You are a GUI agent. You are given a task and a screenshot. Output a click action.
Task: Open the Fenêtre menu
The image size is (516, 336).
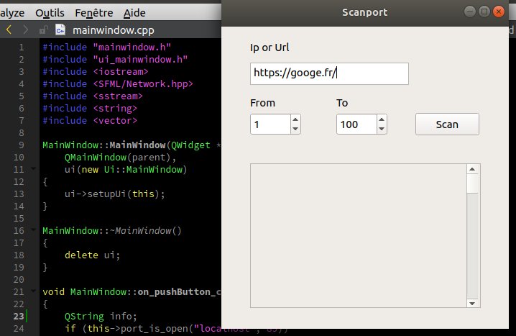(x=94, y=13)
